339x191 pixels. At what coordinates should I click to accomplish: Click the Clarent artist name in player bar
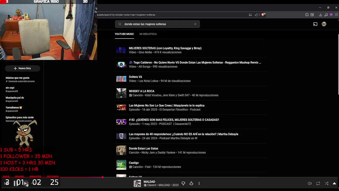152,185
